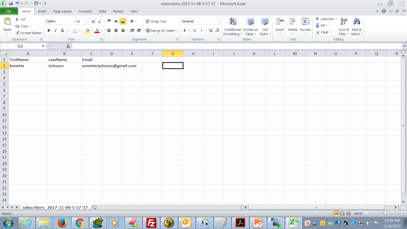Align text left in the cell
The height and width of the screenshot is (229, 407).
click(109, 31)
